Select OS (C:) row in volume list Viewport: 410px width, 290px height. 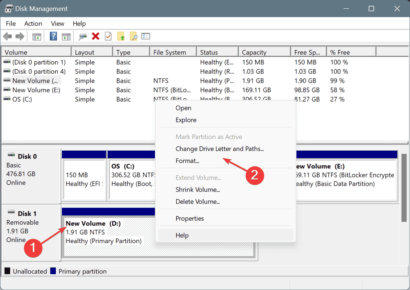tap(78, 99)
